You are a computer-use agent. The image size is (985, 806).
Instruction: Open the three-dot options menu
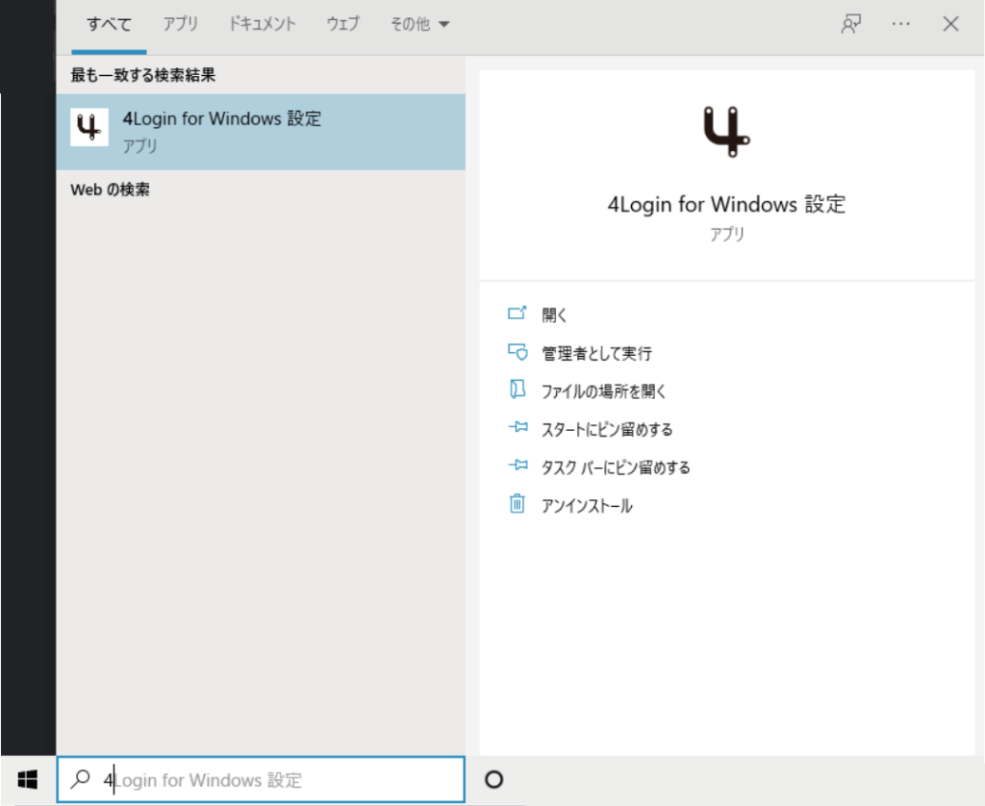[900, 24]
